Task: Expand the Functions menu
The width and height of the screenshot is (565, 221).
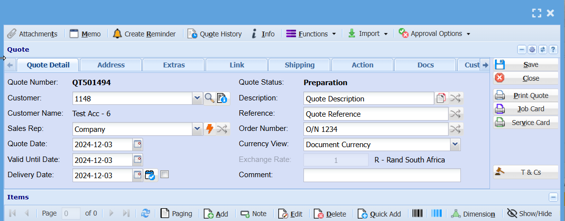Action: (x=311, y=34)
